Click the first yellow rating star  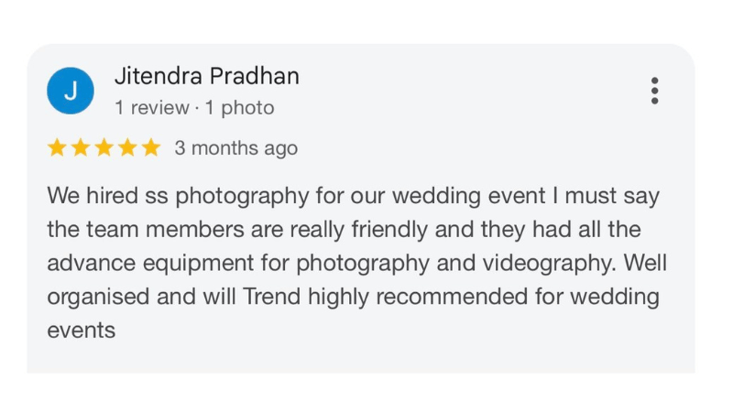pyautogui.click(x=57, y=148)
